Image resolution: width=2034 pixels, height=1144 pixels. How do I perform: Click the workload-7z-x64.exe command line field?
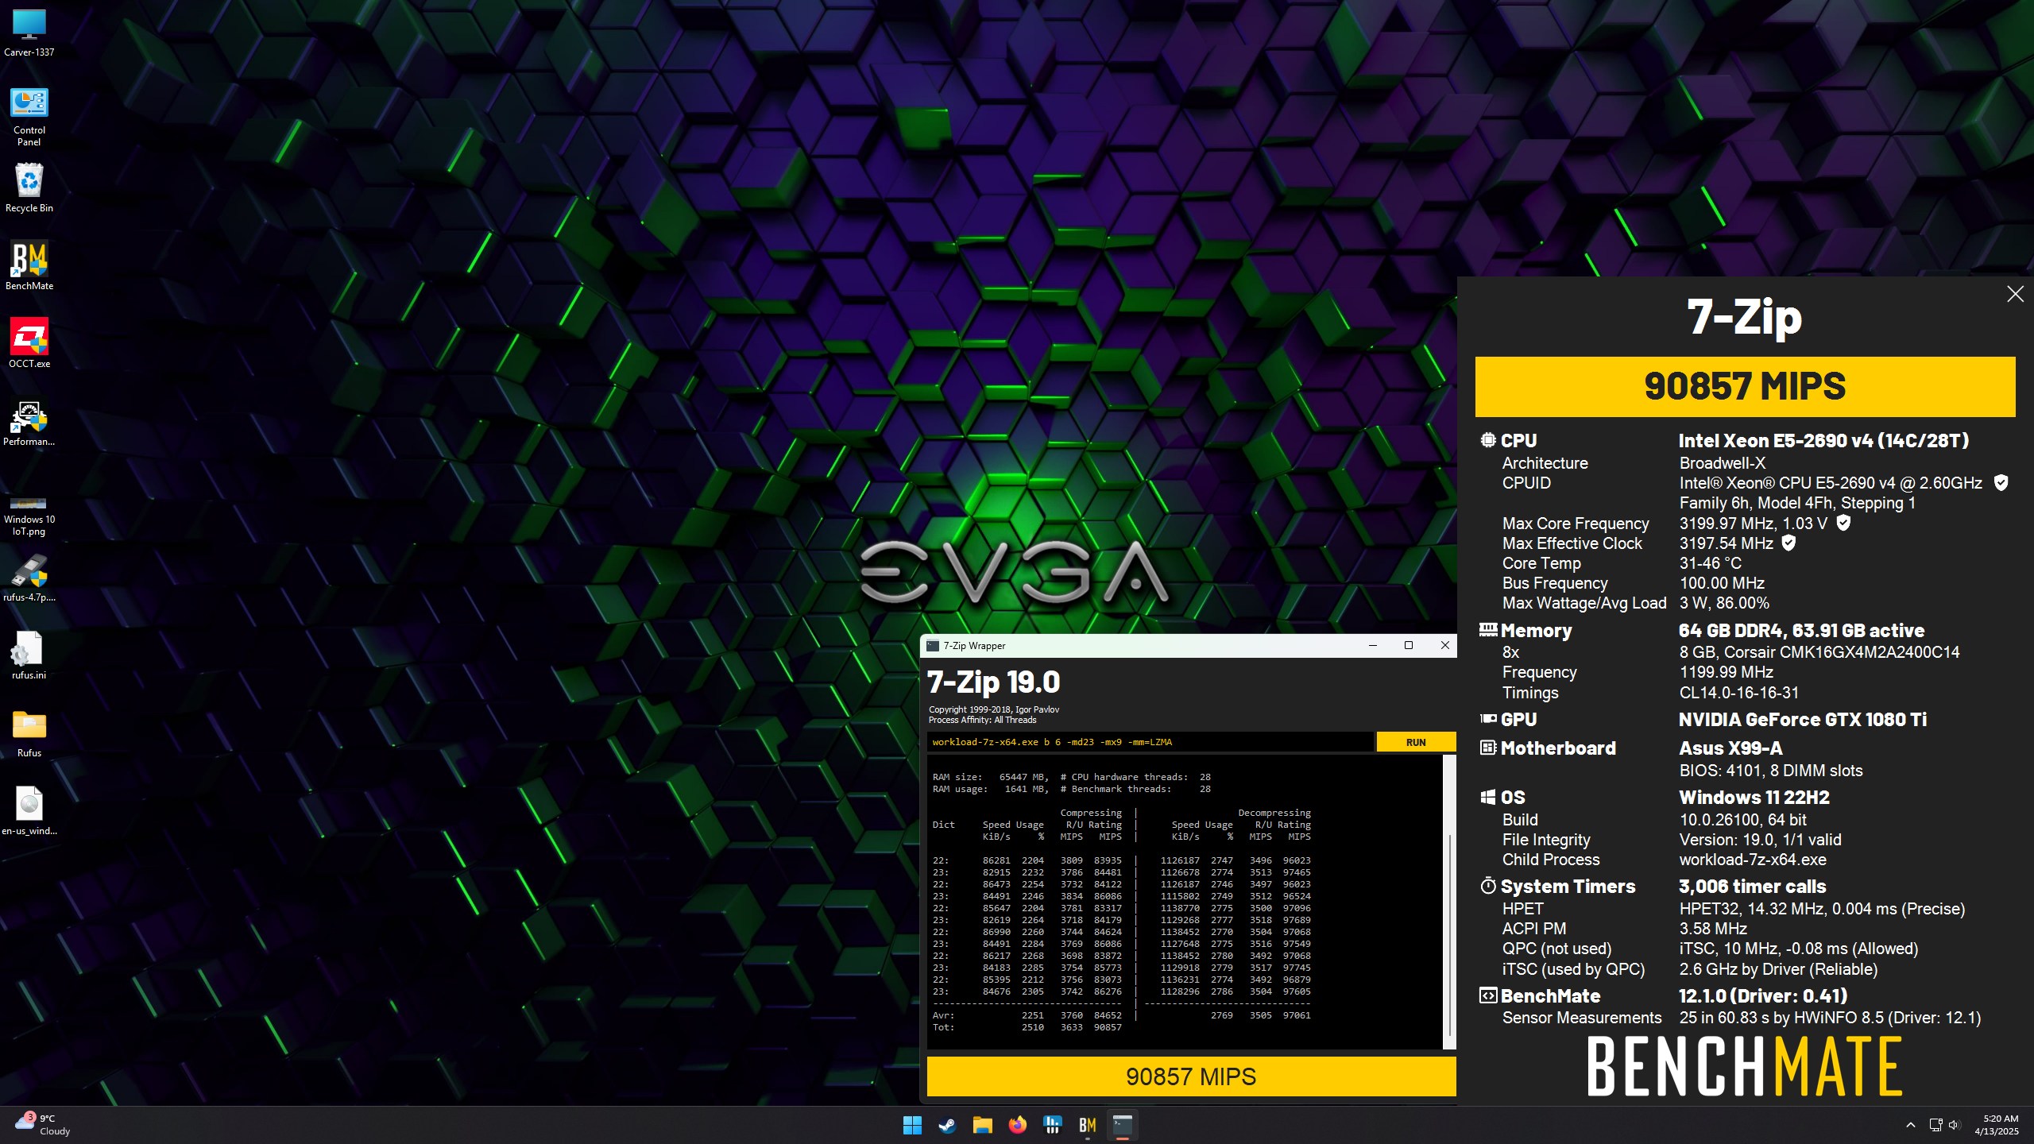[x=1150, y=742]
